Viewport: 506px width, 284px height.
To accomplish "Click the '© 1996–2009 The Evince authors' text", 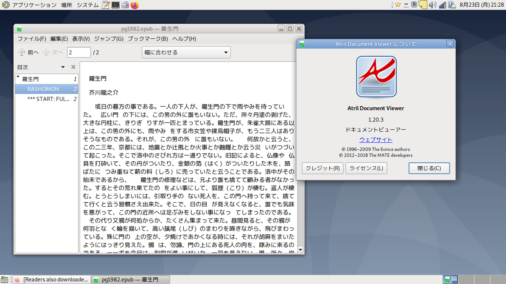I will coord(376,149).
